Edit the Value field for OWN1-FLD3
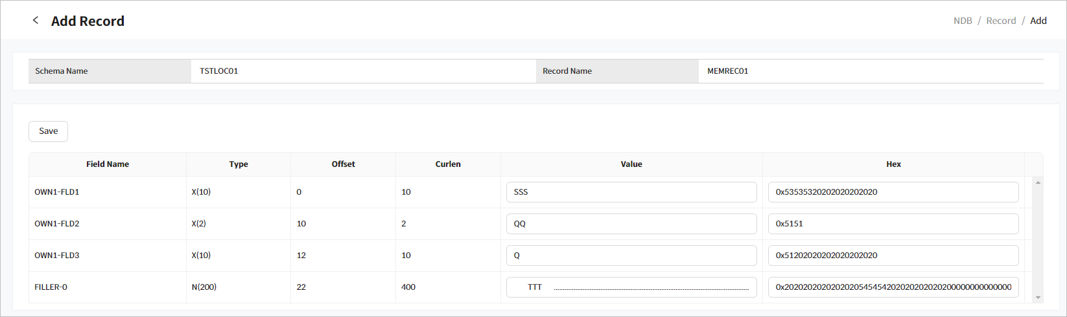This screenshot has width=1067, height=317. click(631, 256)
